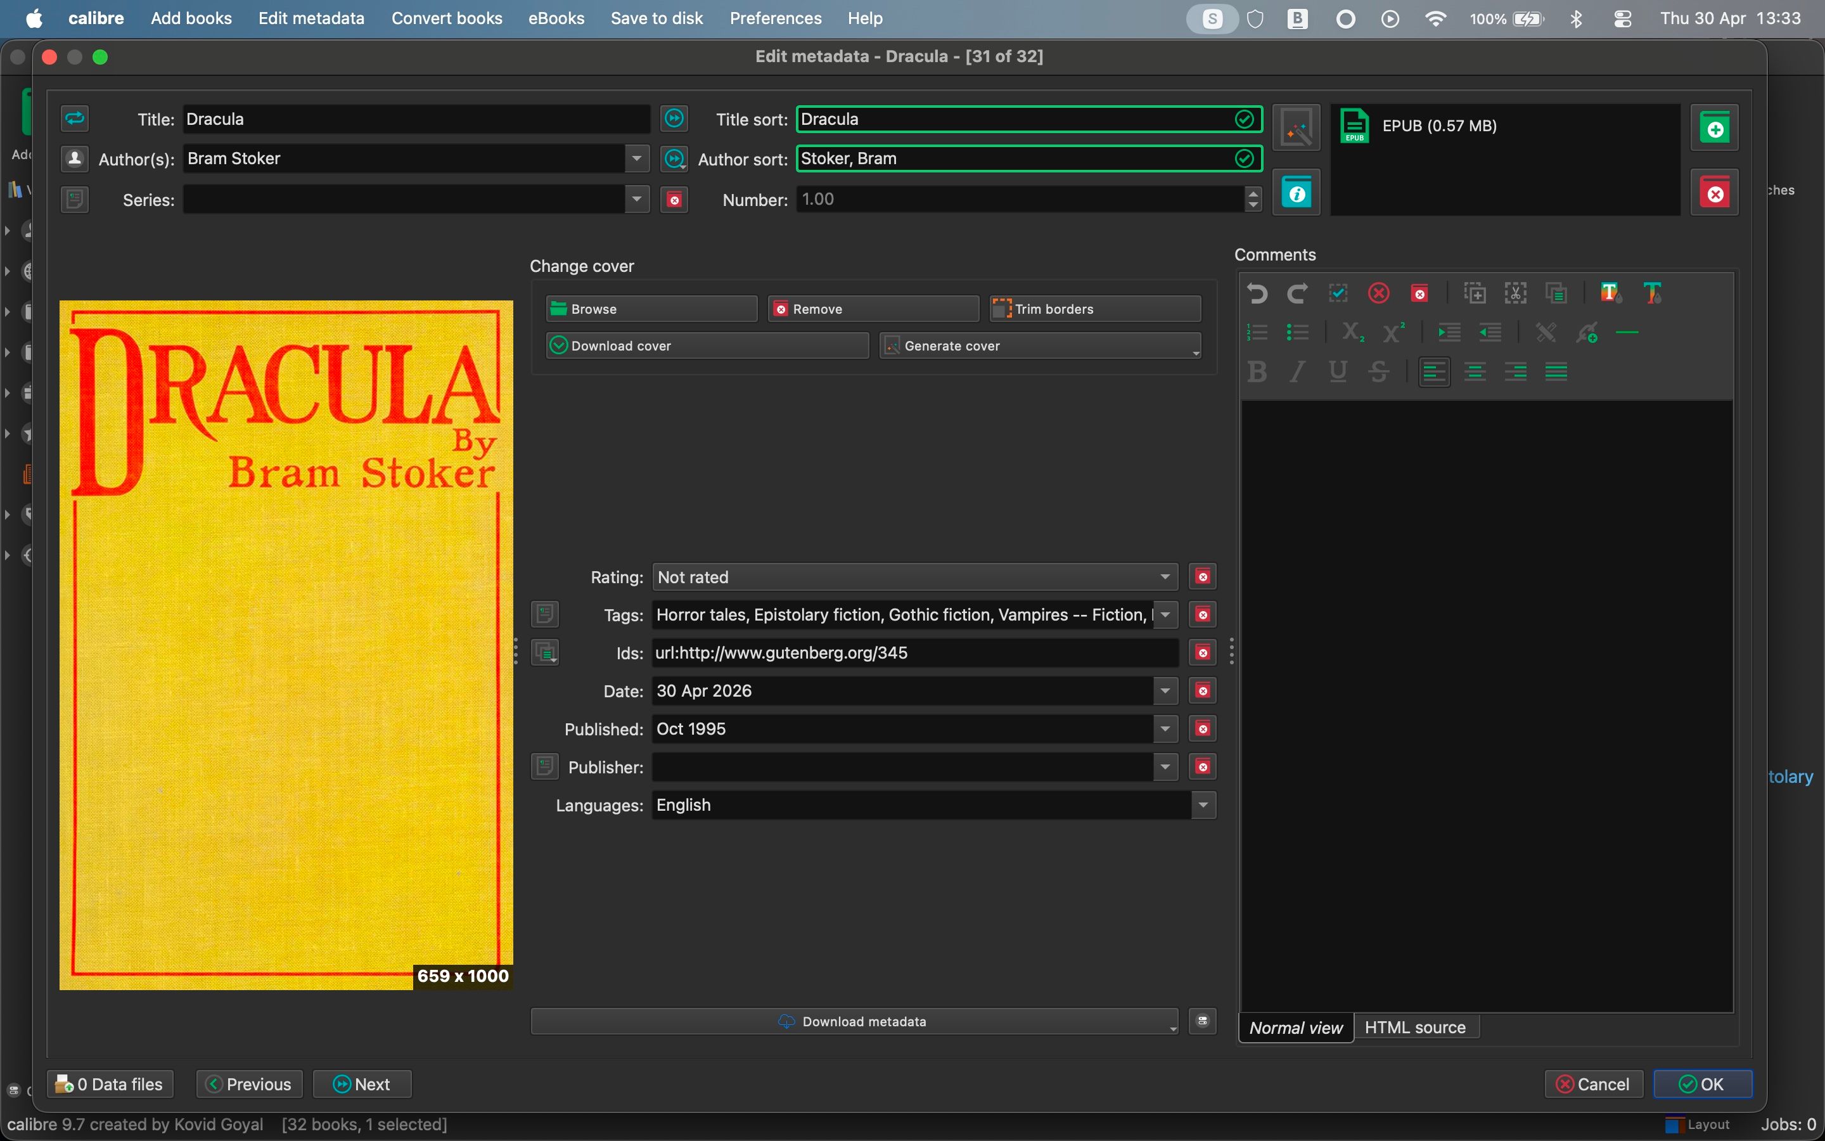Clear the Series field
The width and height of the screenshot is (1825, 1141).
pos(674,199)
